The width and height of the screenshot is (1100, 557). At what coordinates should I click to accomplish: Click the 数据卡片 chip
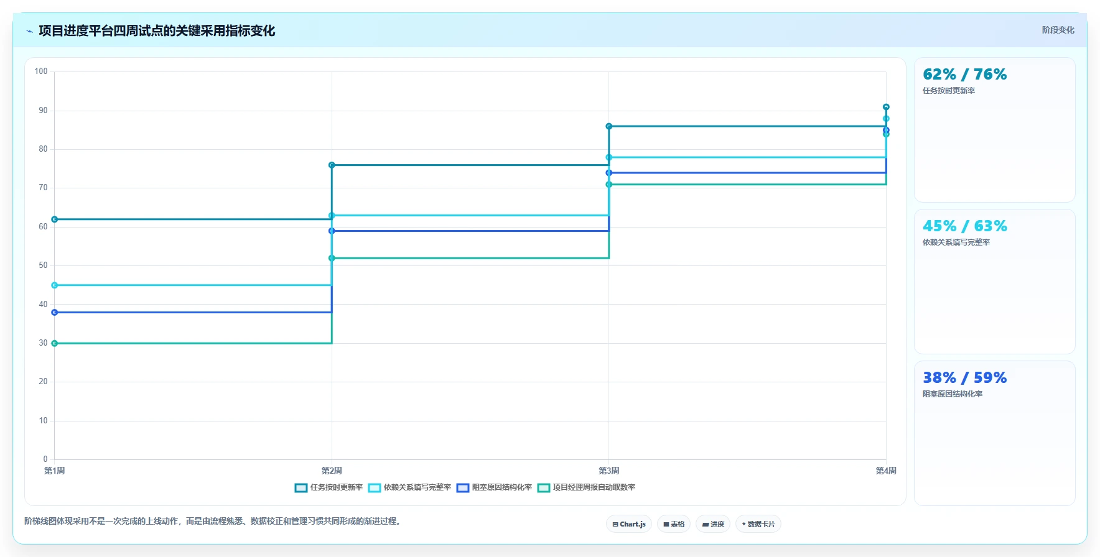[x=758, y=524]
